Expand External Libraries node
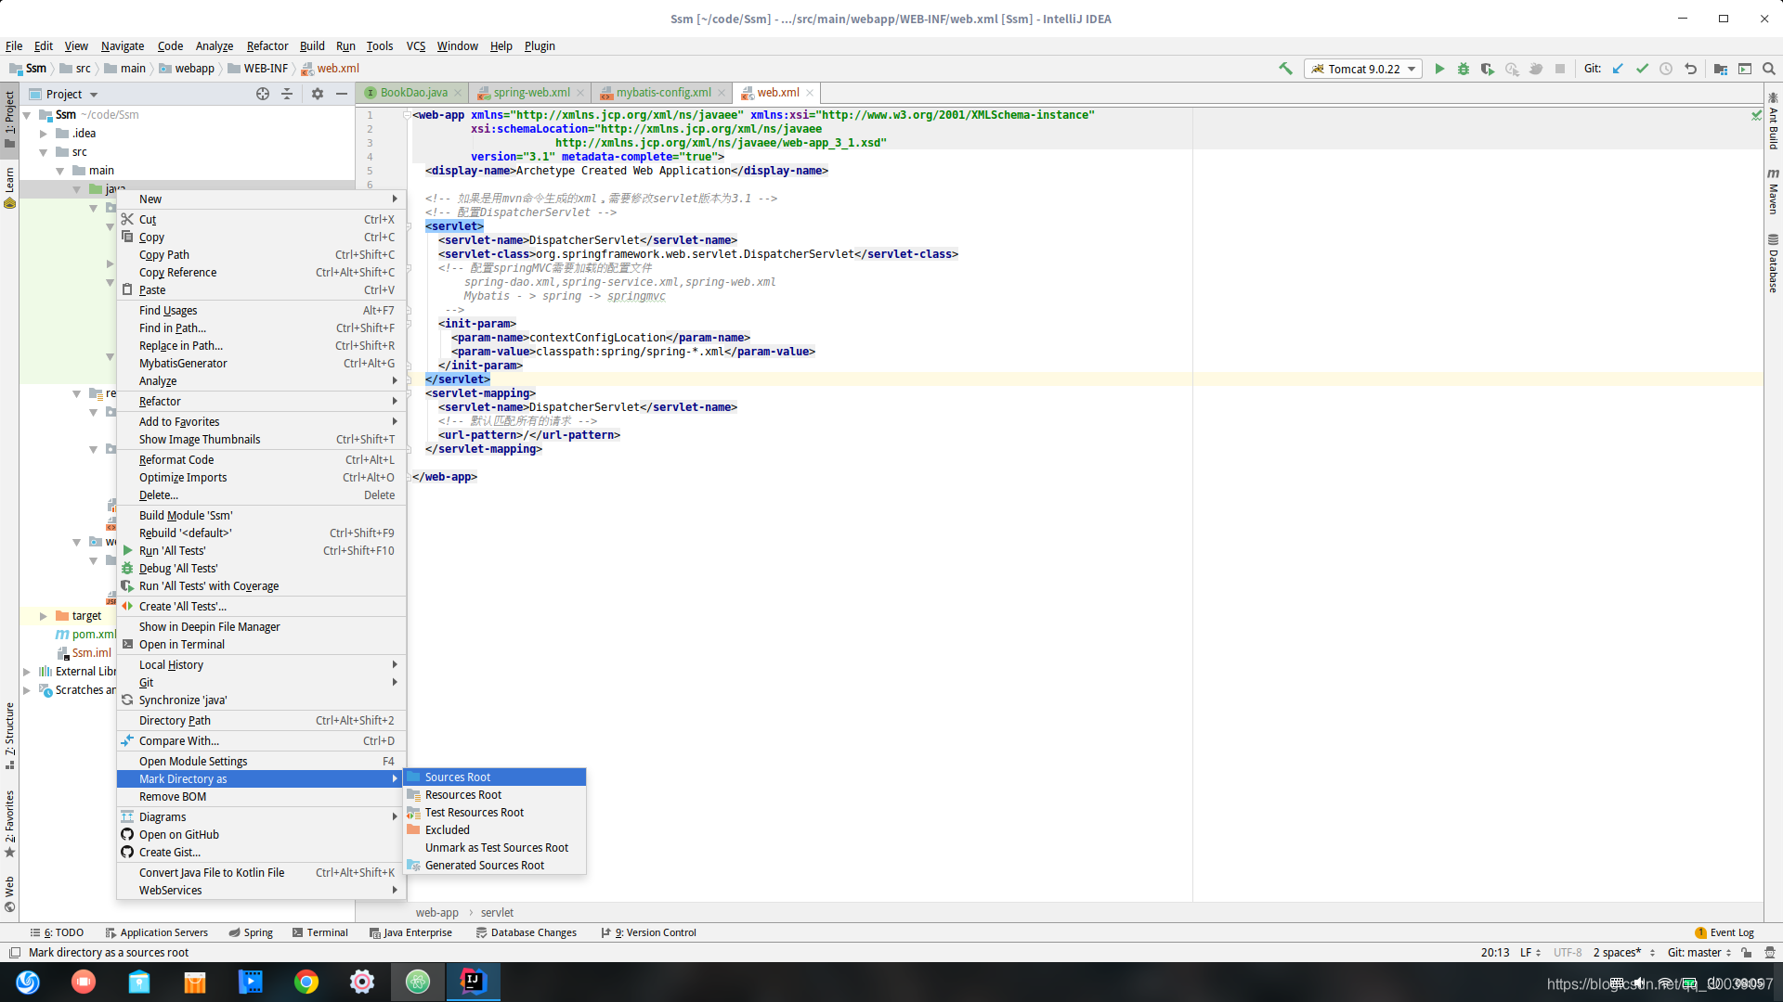The image size is (1783, 1002). click(27, 672)
